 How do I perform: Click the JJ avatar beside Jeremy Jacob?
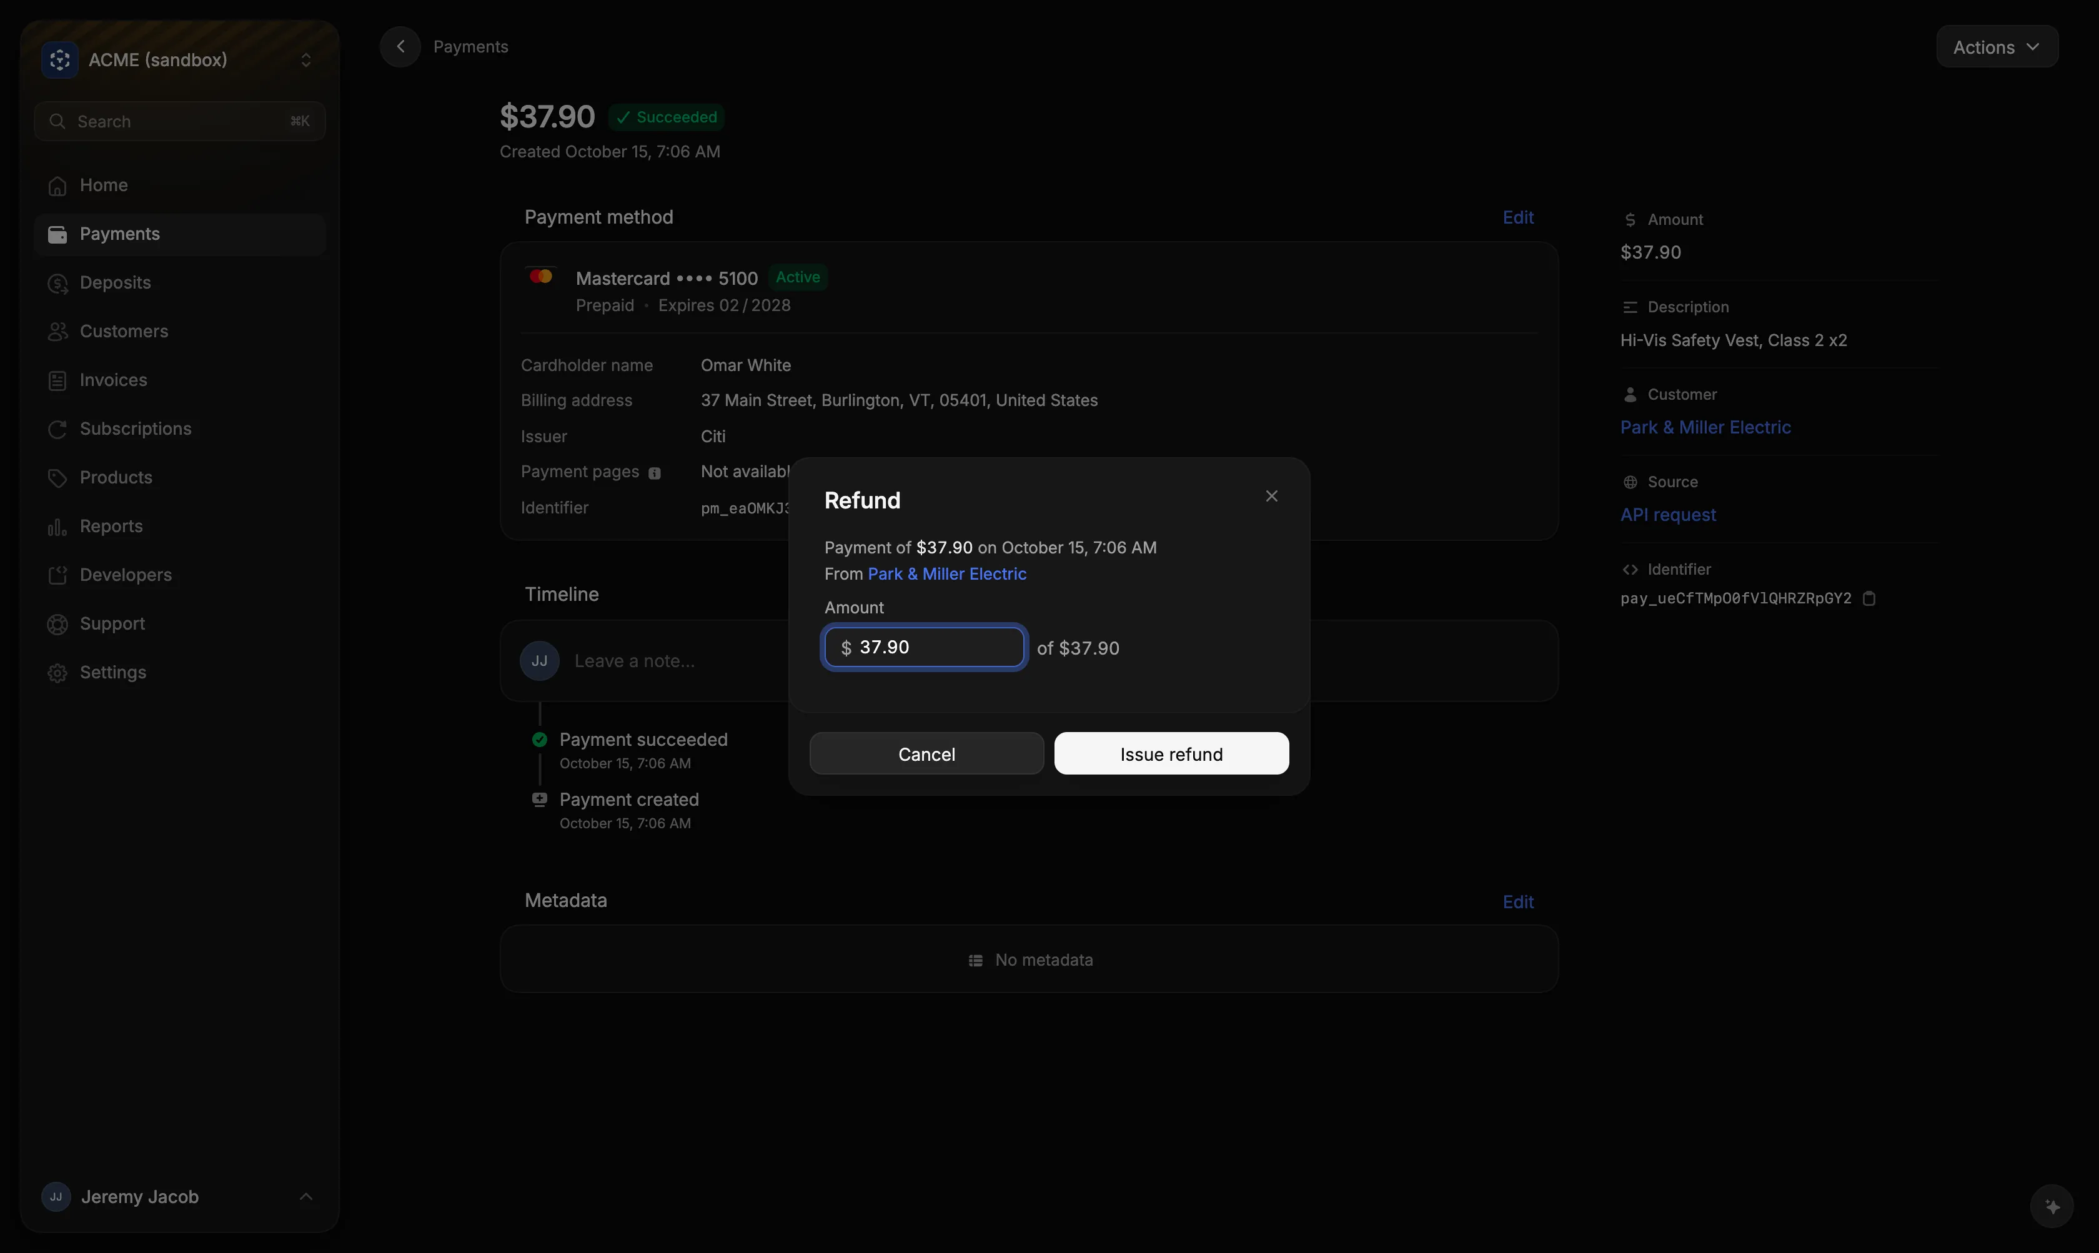[x=56, y=1196]
